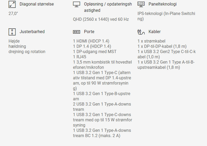Screen dimensions: 207x146
Task: Click the "Justerbarhed" heading
Action: [32, 32]
